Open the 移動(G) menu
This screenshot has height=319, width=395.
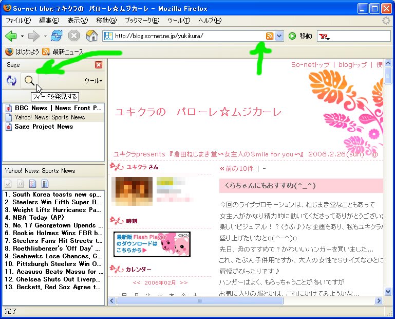point(106,21)
